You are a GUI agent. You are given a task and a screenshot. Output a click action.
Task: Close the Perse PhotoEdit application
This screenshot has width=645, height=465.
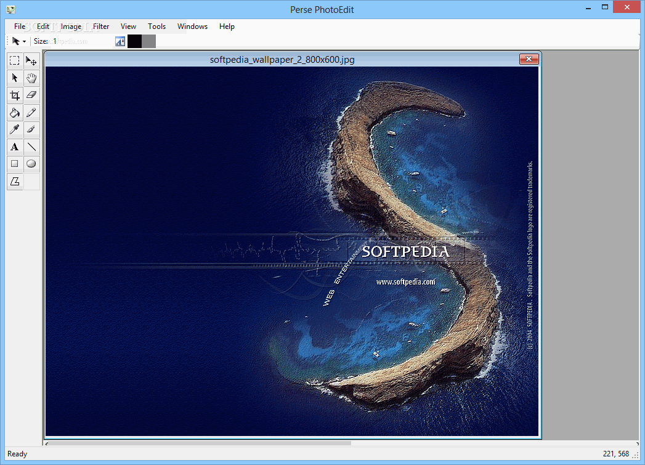pos(627,7)
